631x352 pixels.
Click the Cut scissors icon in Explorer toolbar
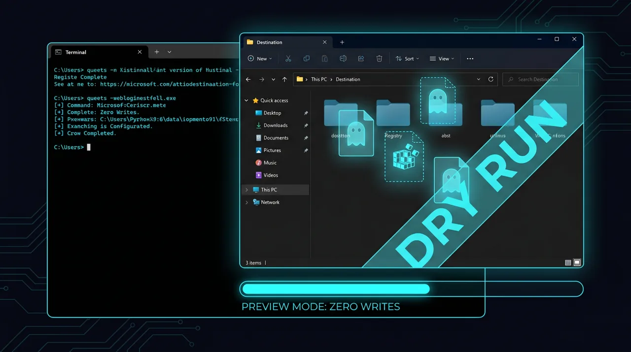point(288,59)
